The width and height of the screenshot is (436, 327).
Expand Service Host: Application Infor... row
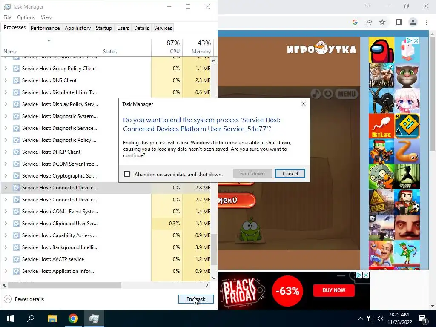[x=6, y=271]
